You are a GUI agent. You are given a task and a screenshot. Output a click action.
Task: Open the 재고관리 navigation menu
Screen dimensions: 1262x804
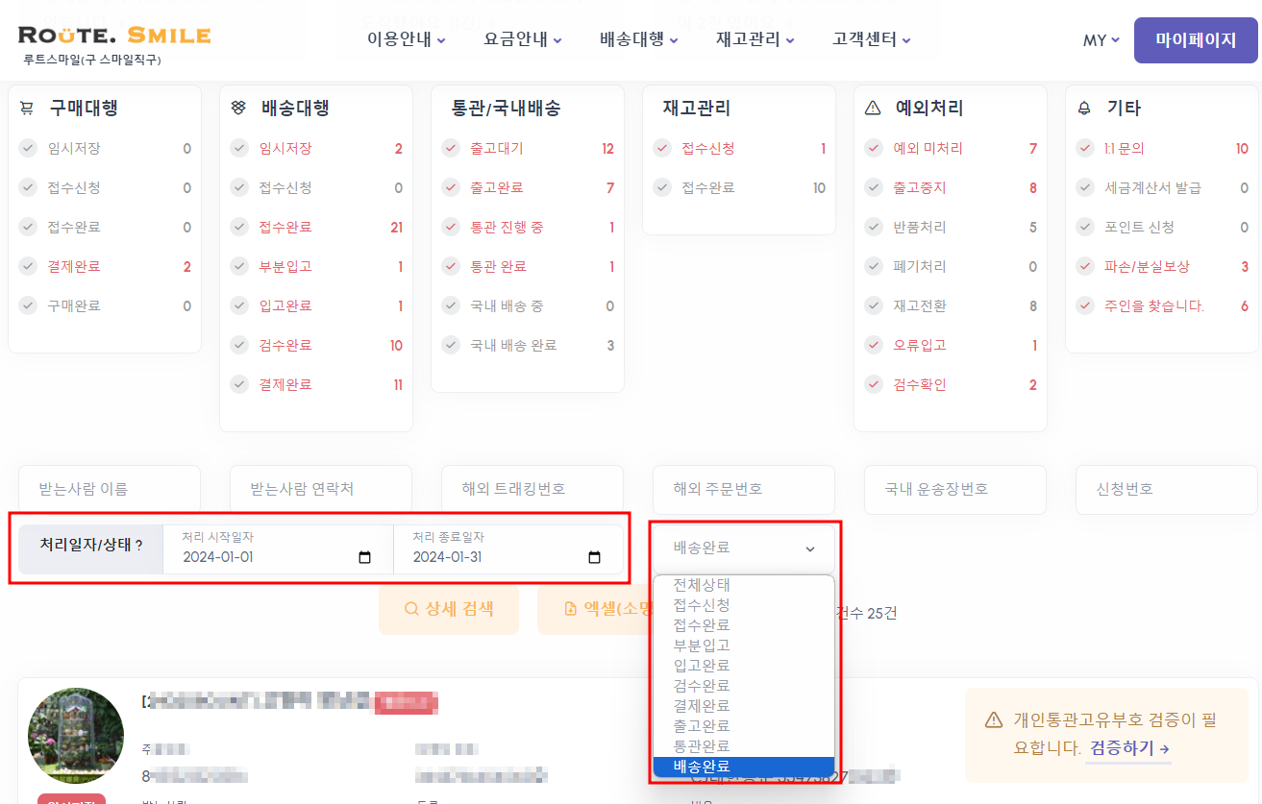(x=755, y=40)
